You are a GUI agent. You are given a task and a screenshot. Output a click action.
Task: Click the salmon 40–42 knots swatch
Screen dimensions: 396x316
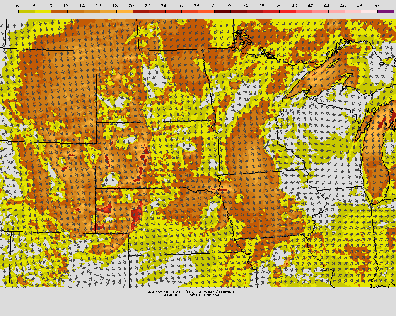(304, 11)
